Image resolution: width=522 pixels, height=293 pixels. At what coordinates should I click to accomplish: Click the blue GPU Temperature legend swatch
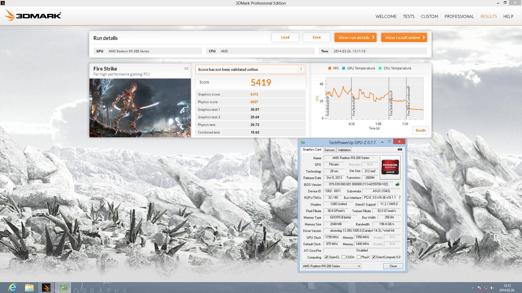coord(344,68)
